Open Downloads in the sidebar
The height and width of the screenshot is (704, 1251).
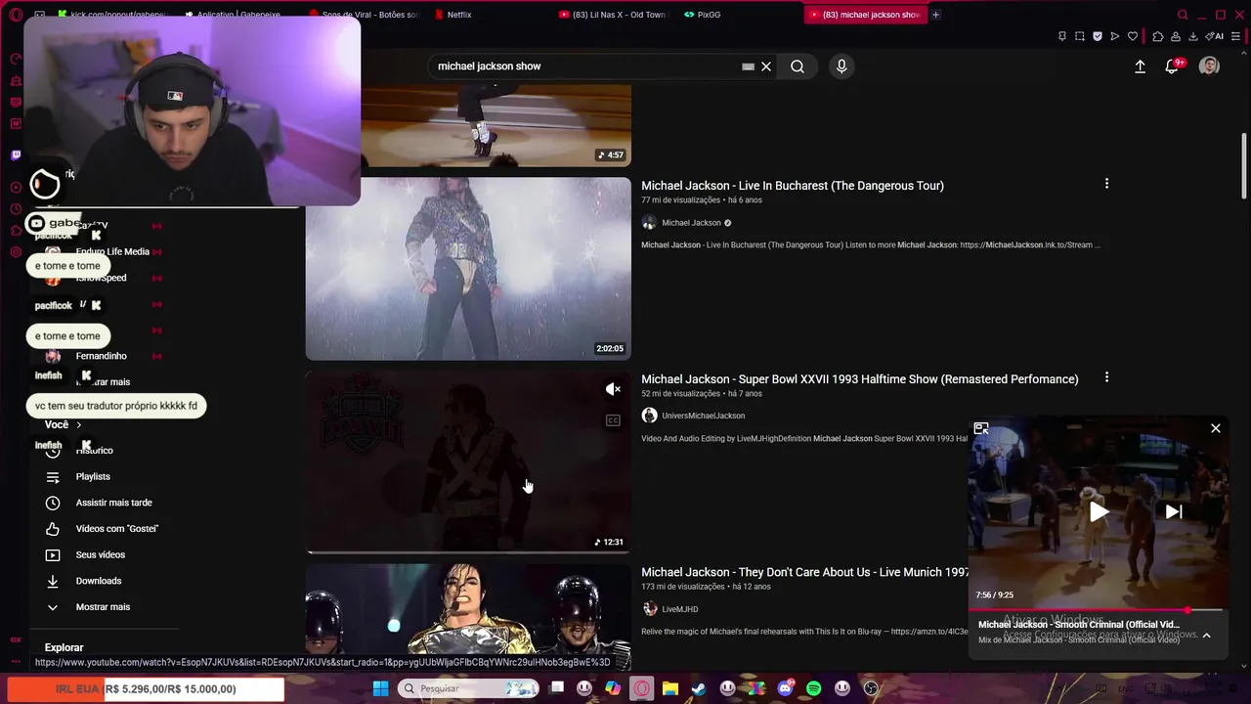98,581
